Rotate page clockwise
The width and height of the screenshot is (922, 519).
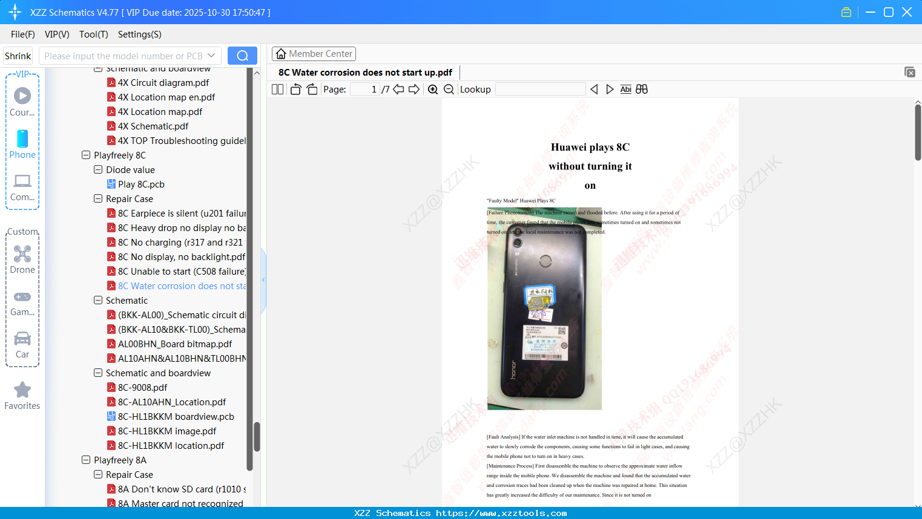(312, 90)
